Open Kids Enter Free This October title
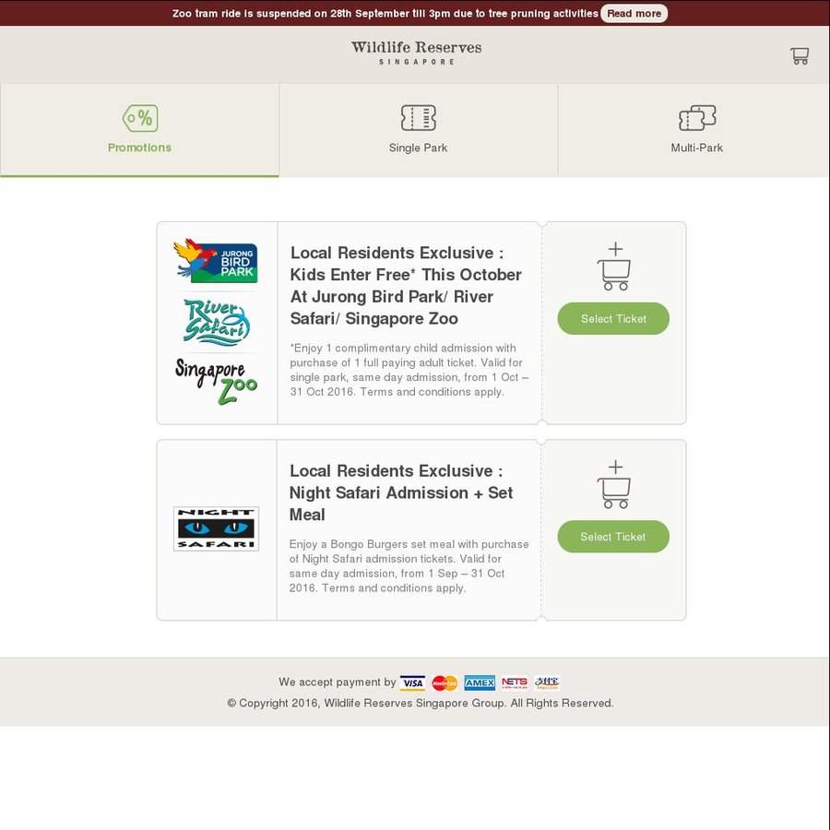The height and width of the screenshot is (830, 830). coord(406,285)
